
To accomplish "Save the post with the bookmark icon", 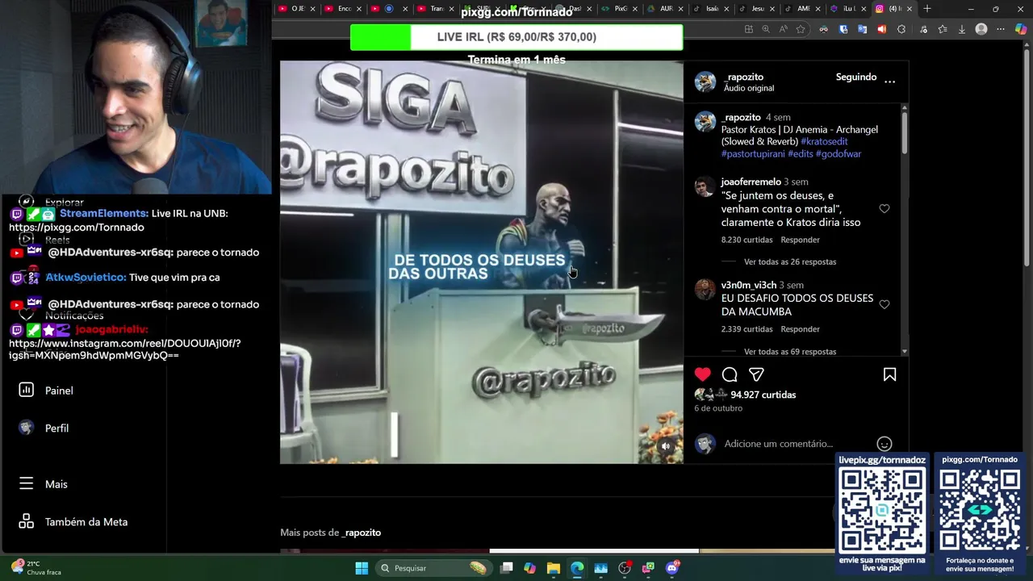I will tap(889, 374).
